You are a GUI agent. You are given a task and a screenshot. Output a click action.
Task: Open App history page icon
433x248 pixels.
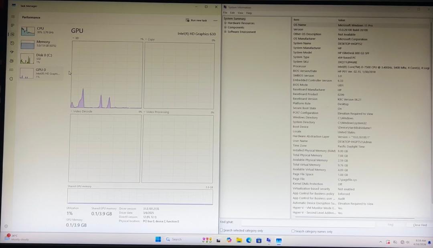point(12,43)
